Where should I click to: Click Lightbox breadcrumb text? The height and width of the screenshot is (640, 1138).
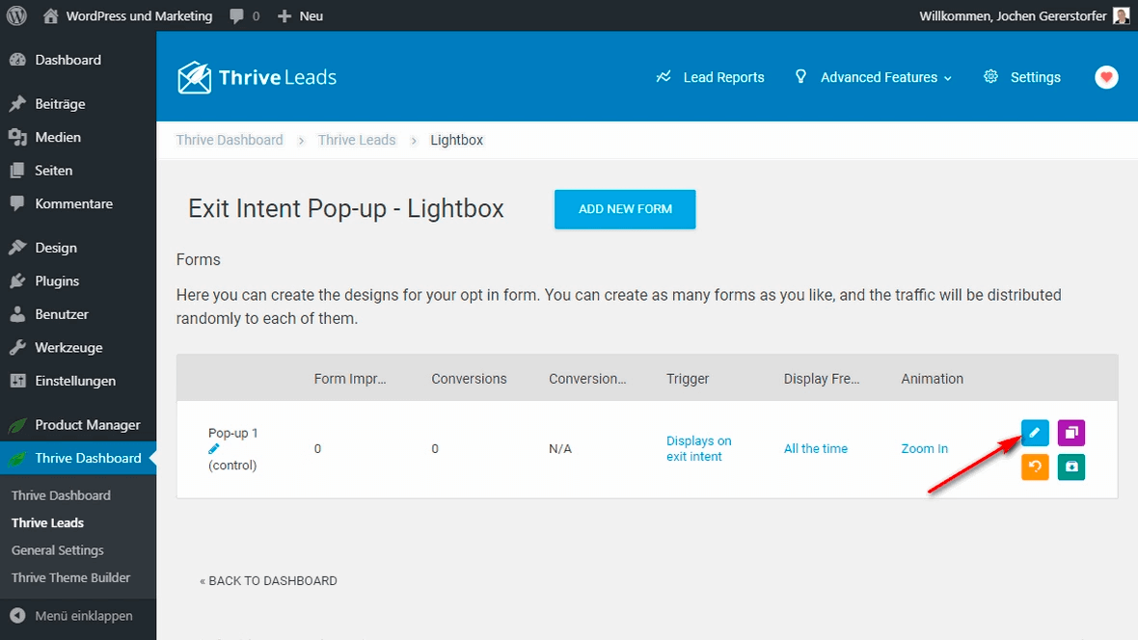pyautogui.click(x=456, y=140)
